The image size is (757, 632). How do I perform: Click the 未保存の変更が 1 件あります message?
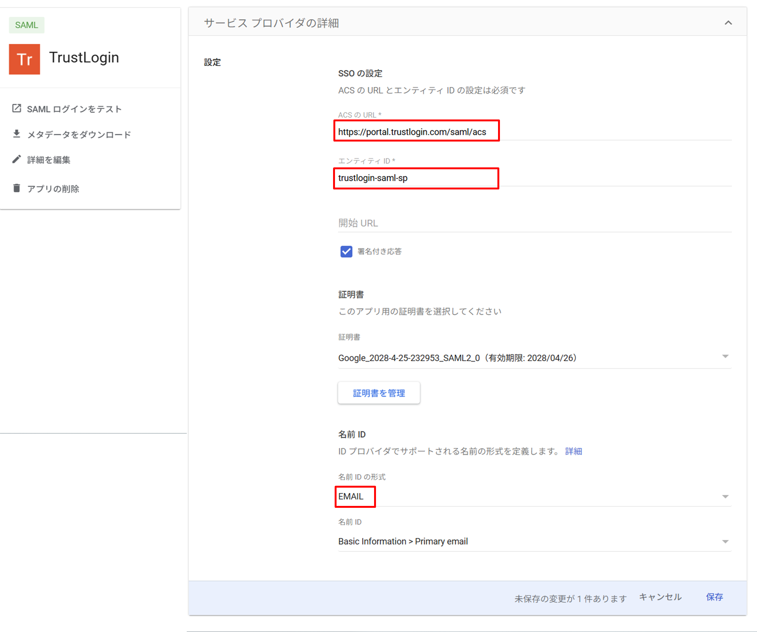(x=570, y=599)
